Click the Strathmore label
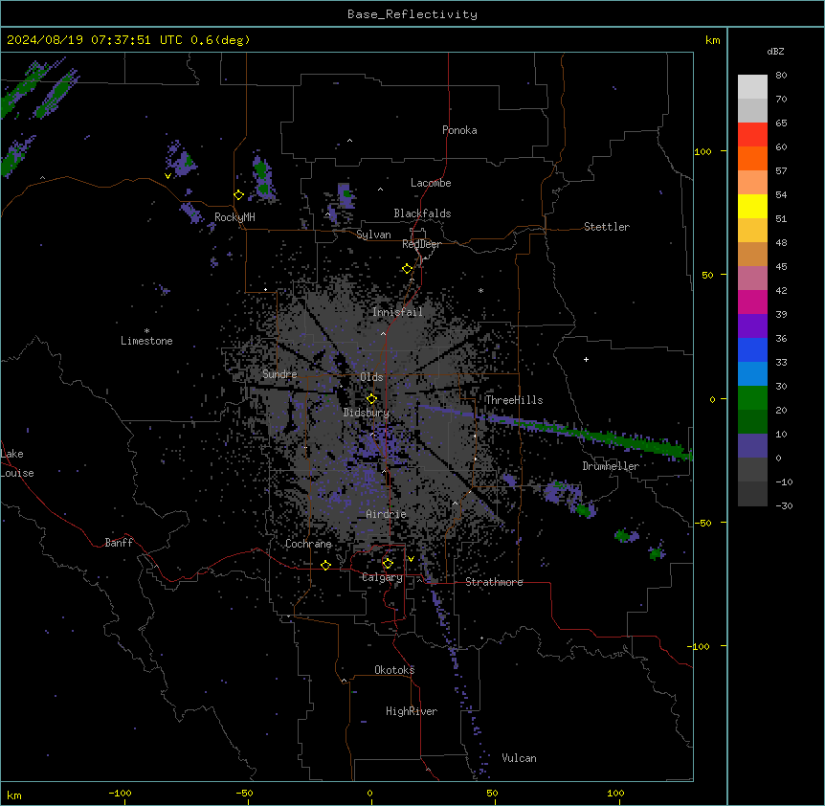This screenshot has height=806, width=825. tap(494, 582)
